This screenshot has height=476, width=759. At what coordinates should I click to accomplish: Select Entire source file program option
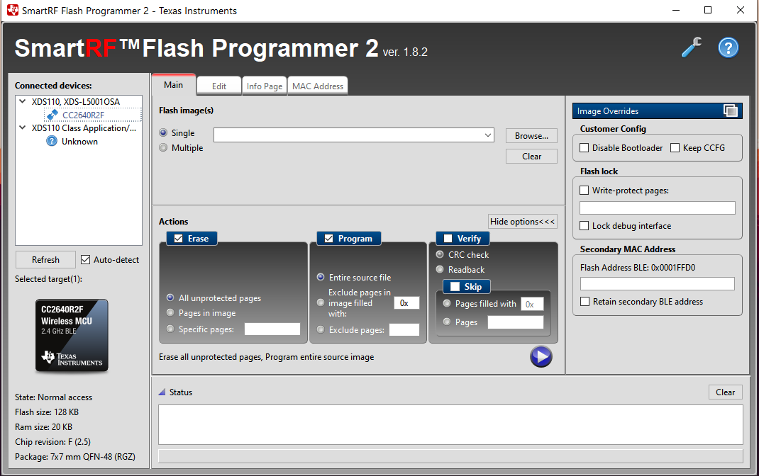(x=321, y=277)
